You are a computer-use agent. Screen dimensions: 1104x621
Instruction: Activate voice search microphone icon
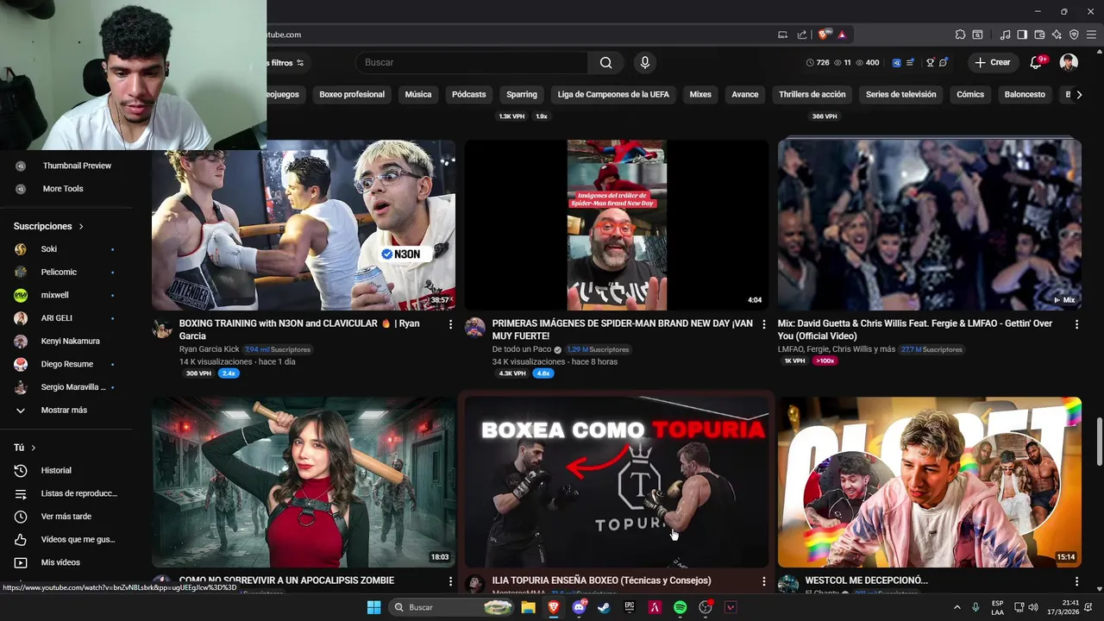click(644, 62)
